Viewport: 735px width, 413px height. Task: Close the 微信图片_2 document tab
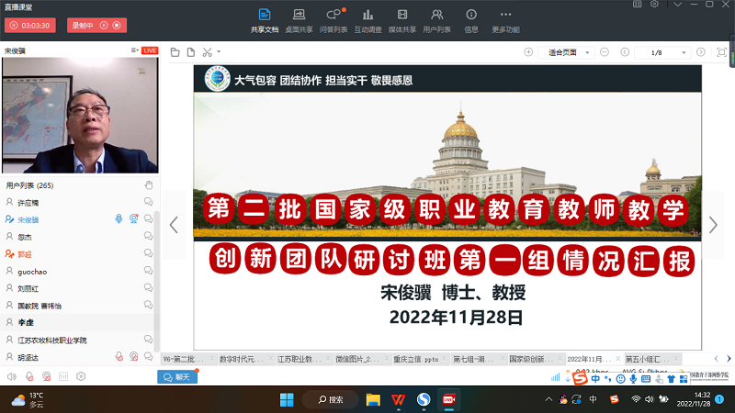[x=386, y=359]
